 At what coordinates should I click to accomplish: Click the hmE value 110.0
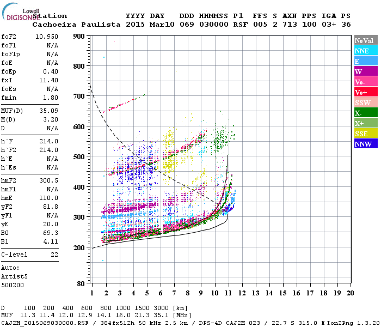pos(48,198)
